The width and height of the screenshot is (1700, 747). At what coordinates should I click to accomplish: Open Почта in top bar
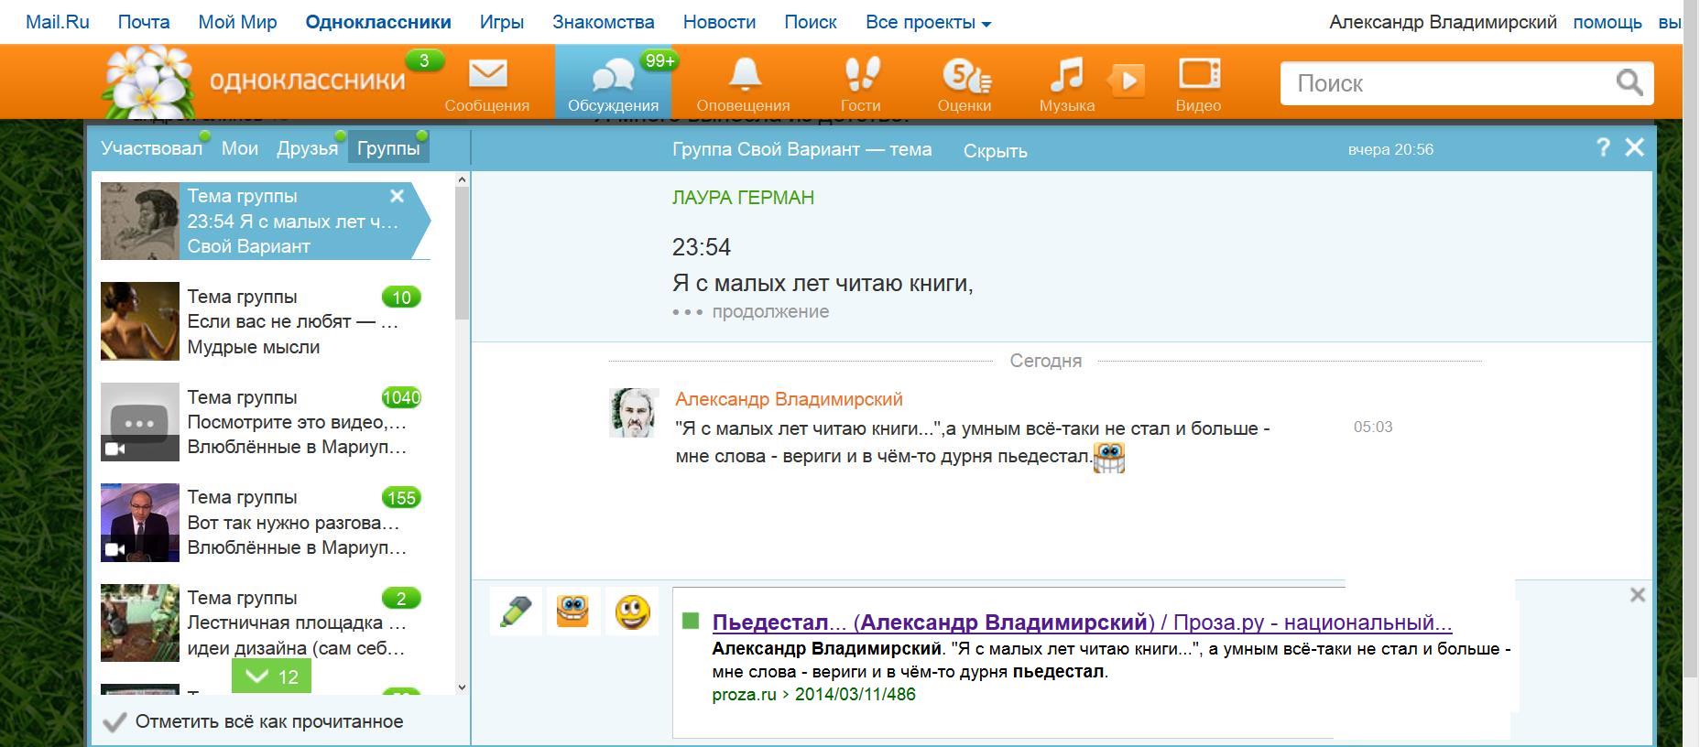pos(144,22)
